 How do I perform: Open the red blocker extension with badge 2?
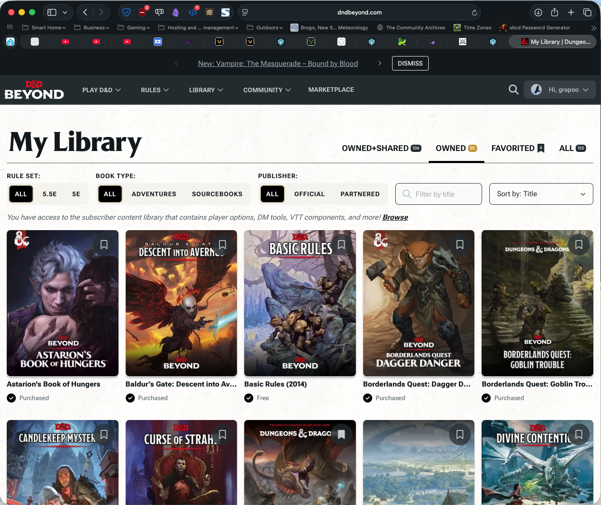(142, 12)
